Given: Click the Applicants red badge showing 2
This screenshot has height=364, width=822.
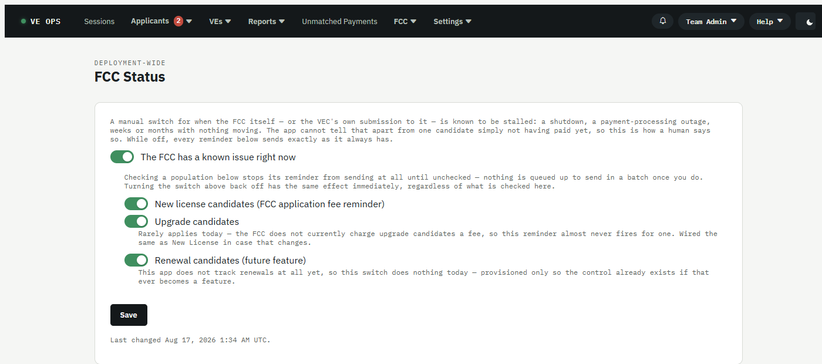Looking at the screenshot, I should click(178, 21).
